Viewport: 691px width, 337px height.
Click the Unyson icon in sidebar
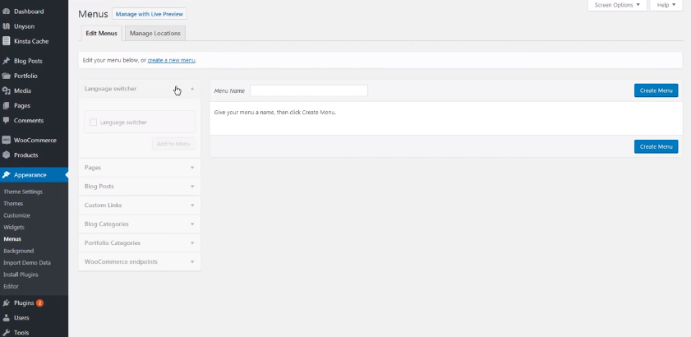(x=7, y=26)
